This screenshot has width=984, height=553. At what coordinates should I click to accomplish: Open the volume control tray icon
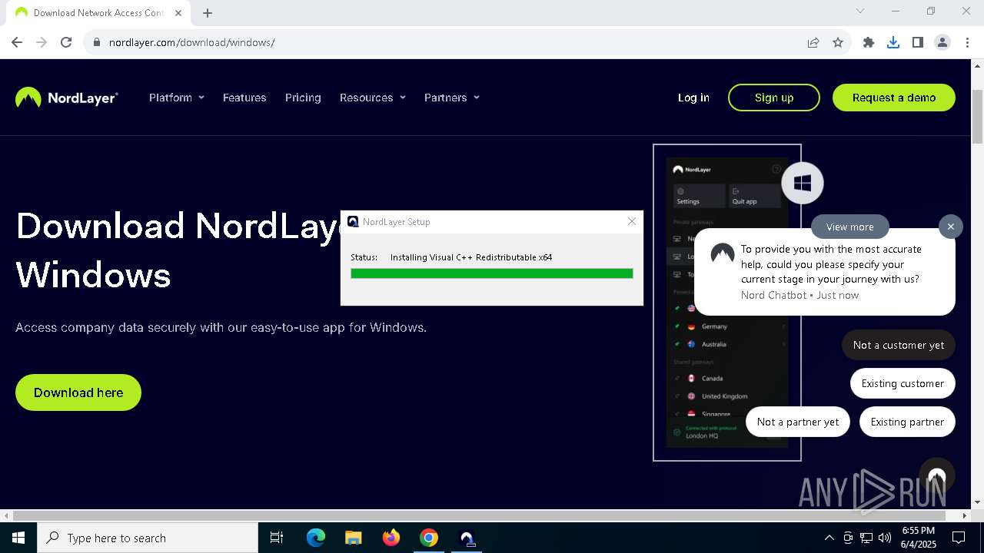tap(885, 538)
